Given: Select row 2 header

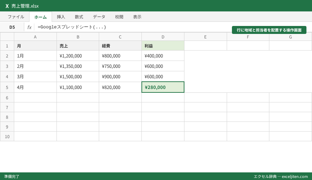Looking at the screenshot, I should point(7,56).
